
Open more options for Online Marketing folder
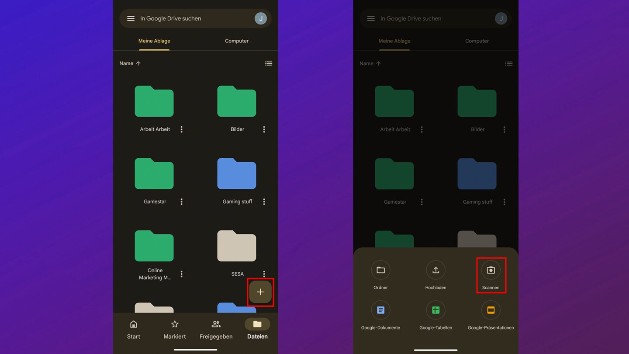(182, 274)
